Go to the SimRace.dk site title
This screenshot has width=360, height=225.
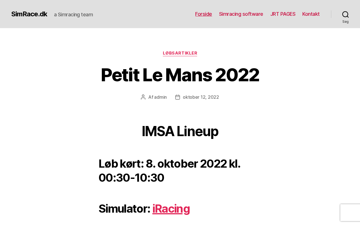(29, 14)
